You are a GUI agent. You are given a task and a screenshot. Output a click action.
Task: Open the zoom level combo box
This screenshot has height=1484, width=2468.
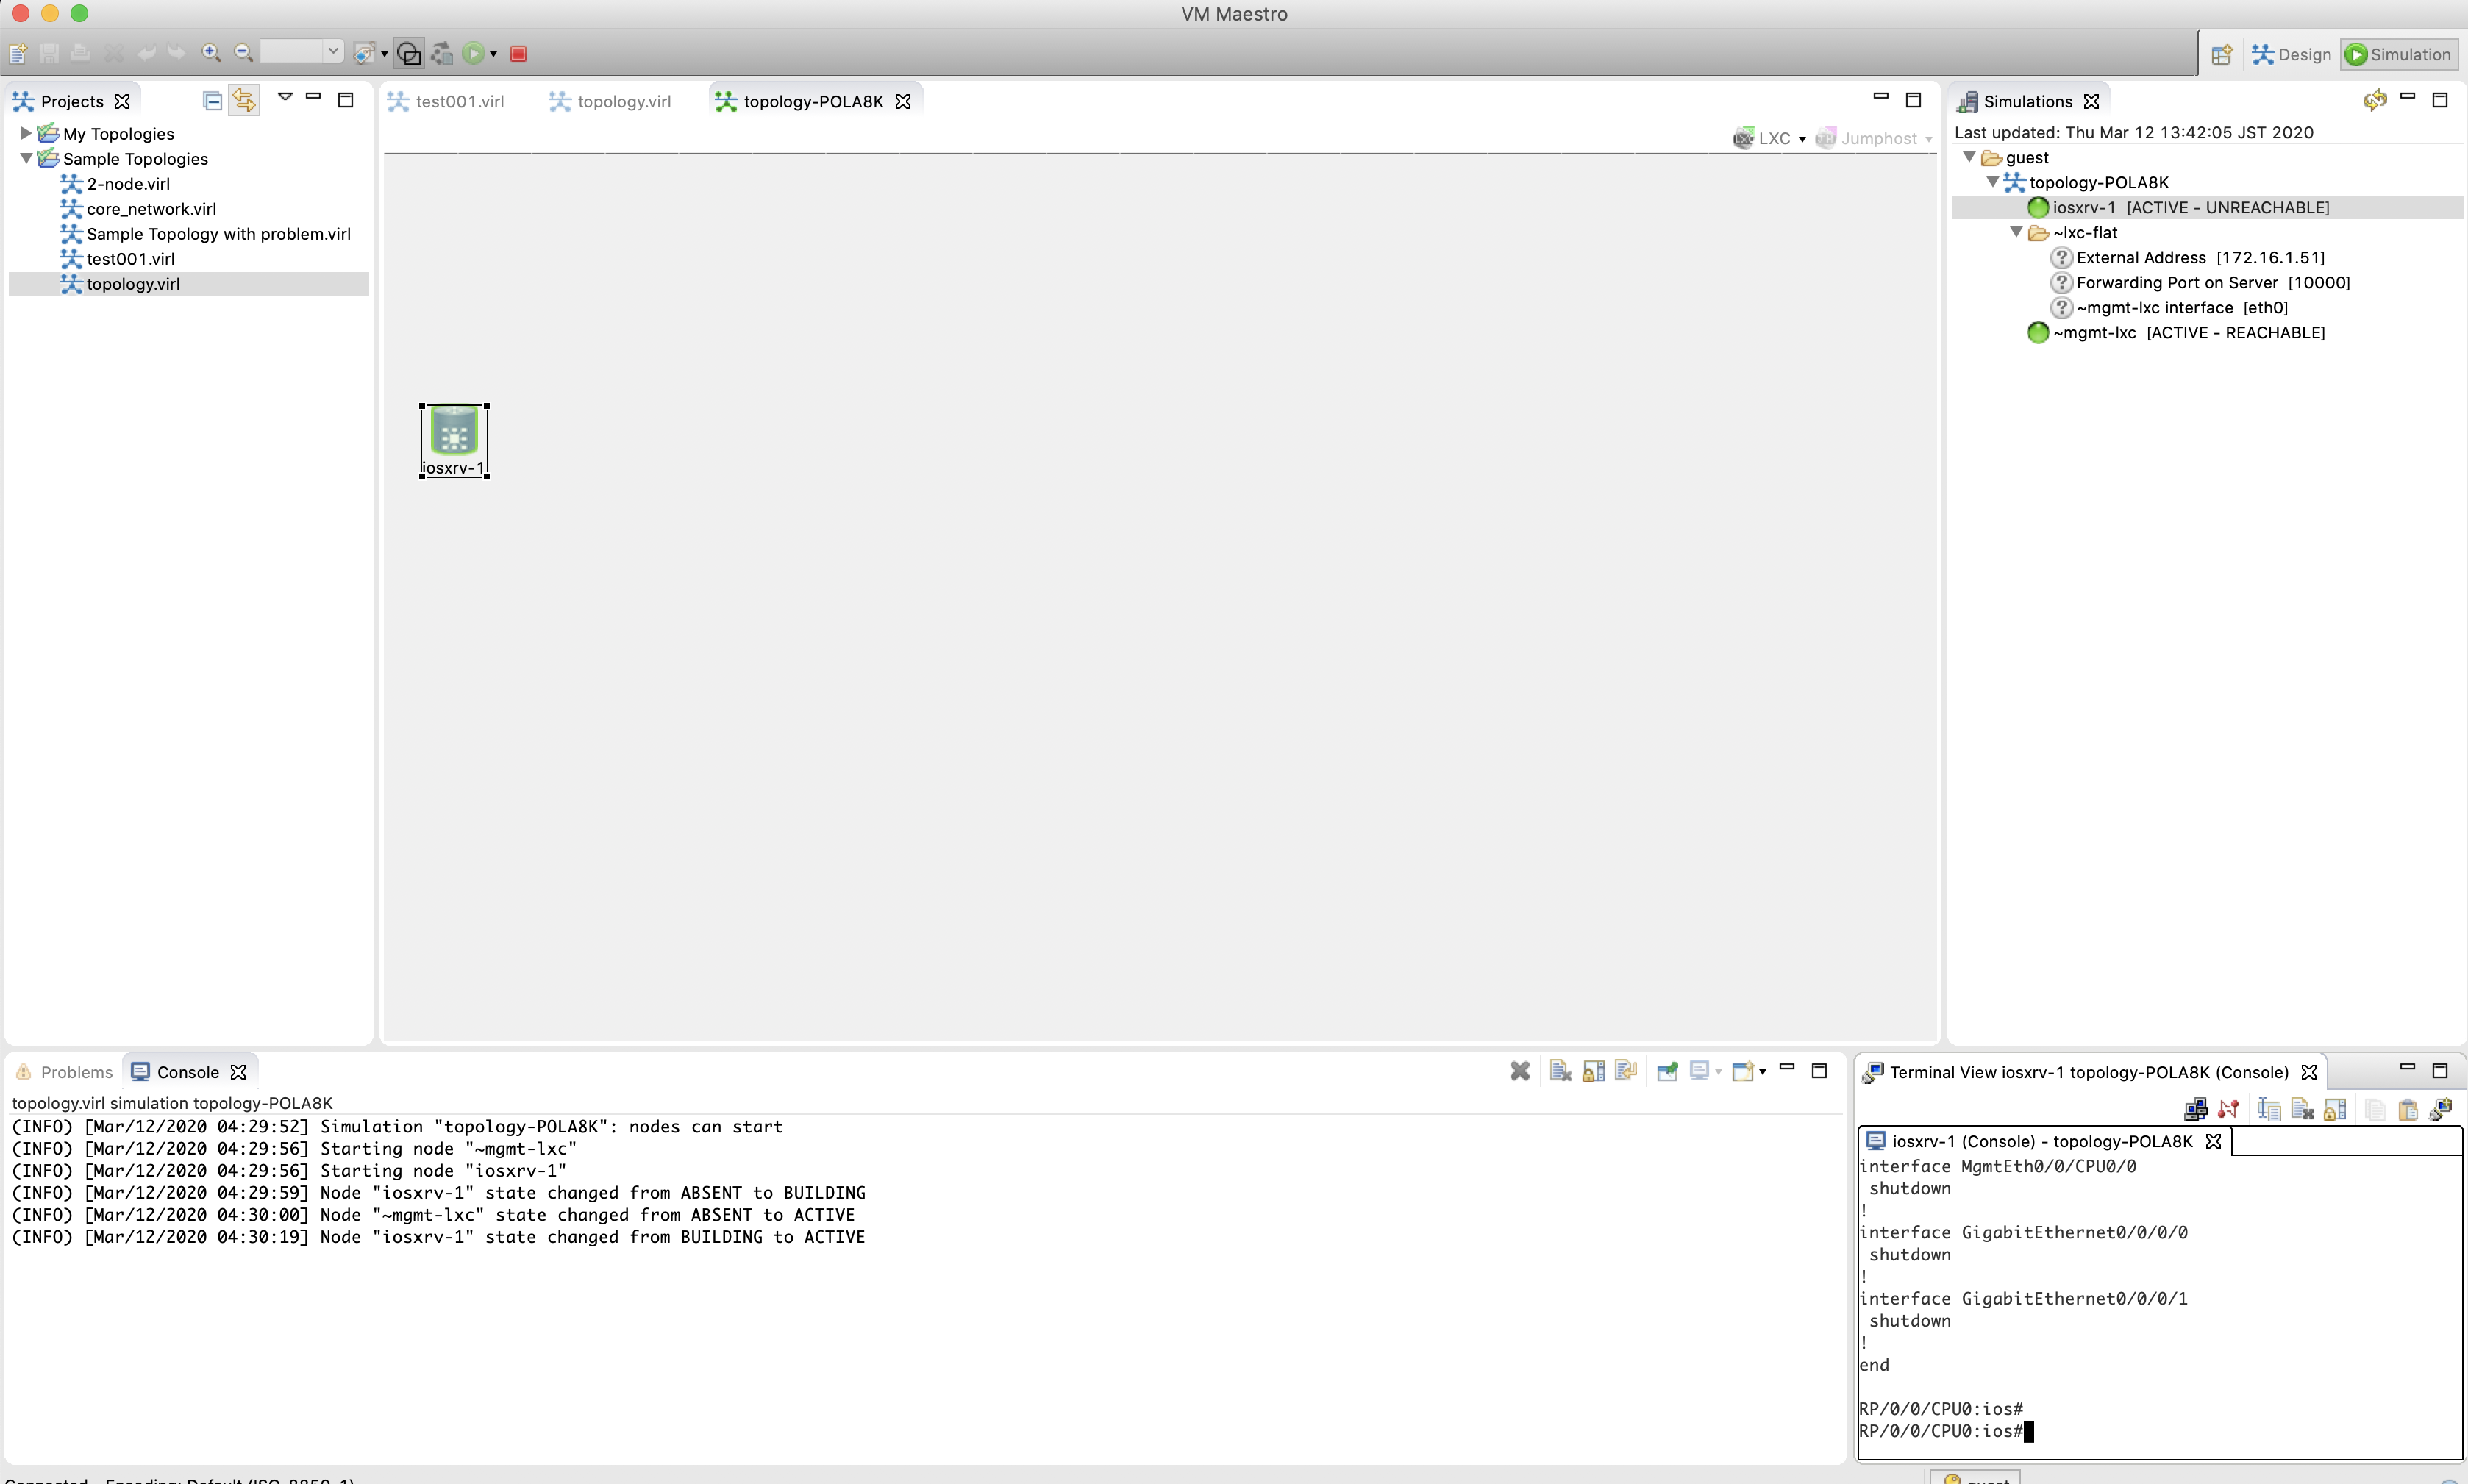click(333, 51)
